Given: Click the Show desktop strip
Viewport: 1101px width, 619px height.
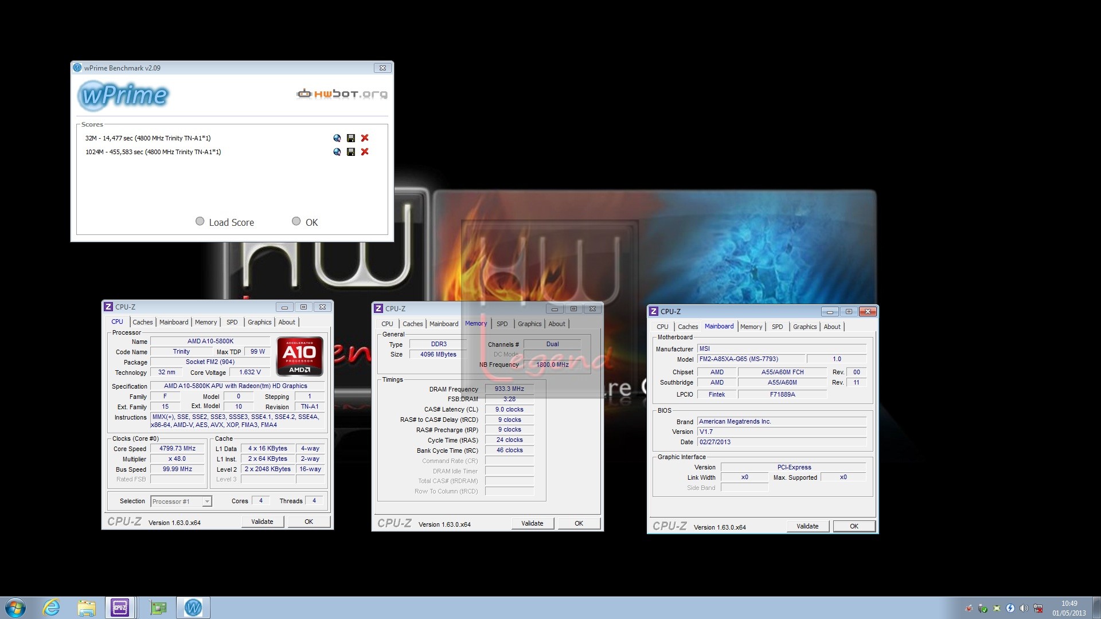Looking at the screenshot, I should point(1096,608).
